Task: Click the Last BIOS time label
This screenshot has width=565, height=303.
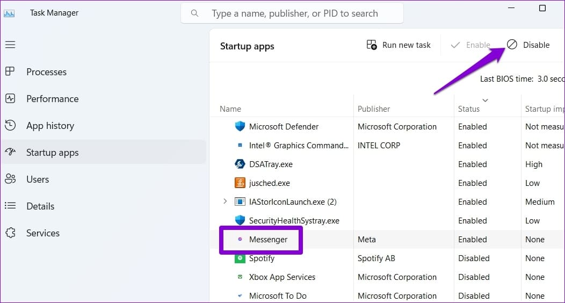Action: [506, 79]
